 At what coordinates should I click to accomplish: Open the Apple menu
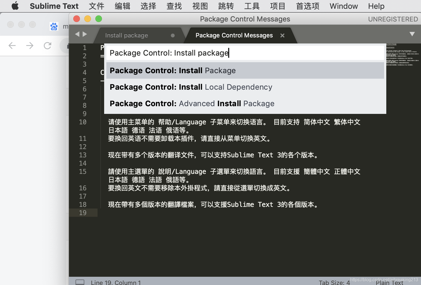coord(15,6)
